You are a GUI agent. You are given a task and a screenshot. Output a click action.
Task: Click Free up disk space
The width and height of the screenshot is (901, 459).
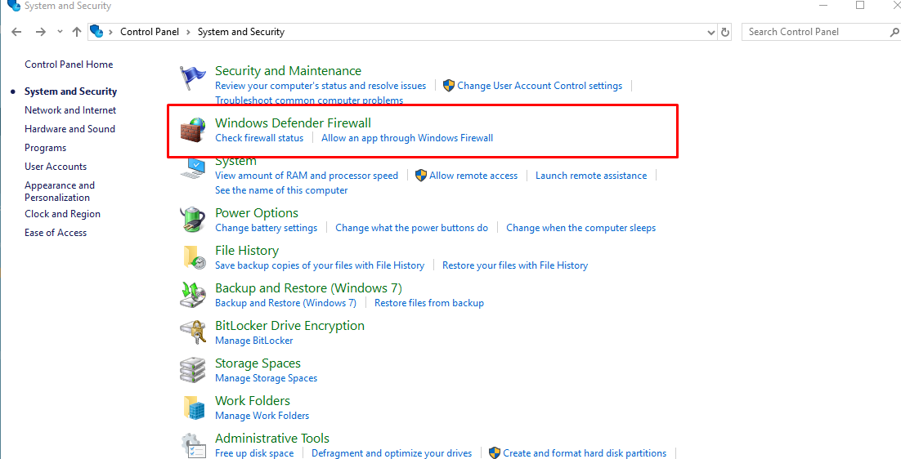click(254, 453)
